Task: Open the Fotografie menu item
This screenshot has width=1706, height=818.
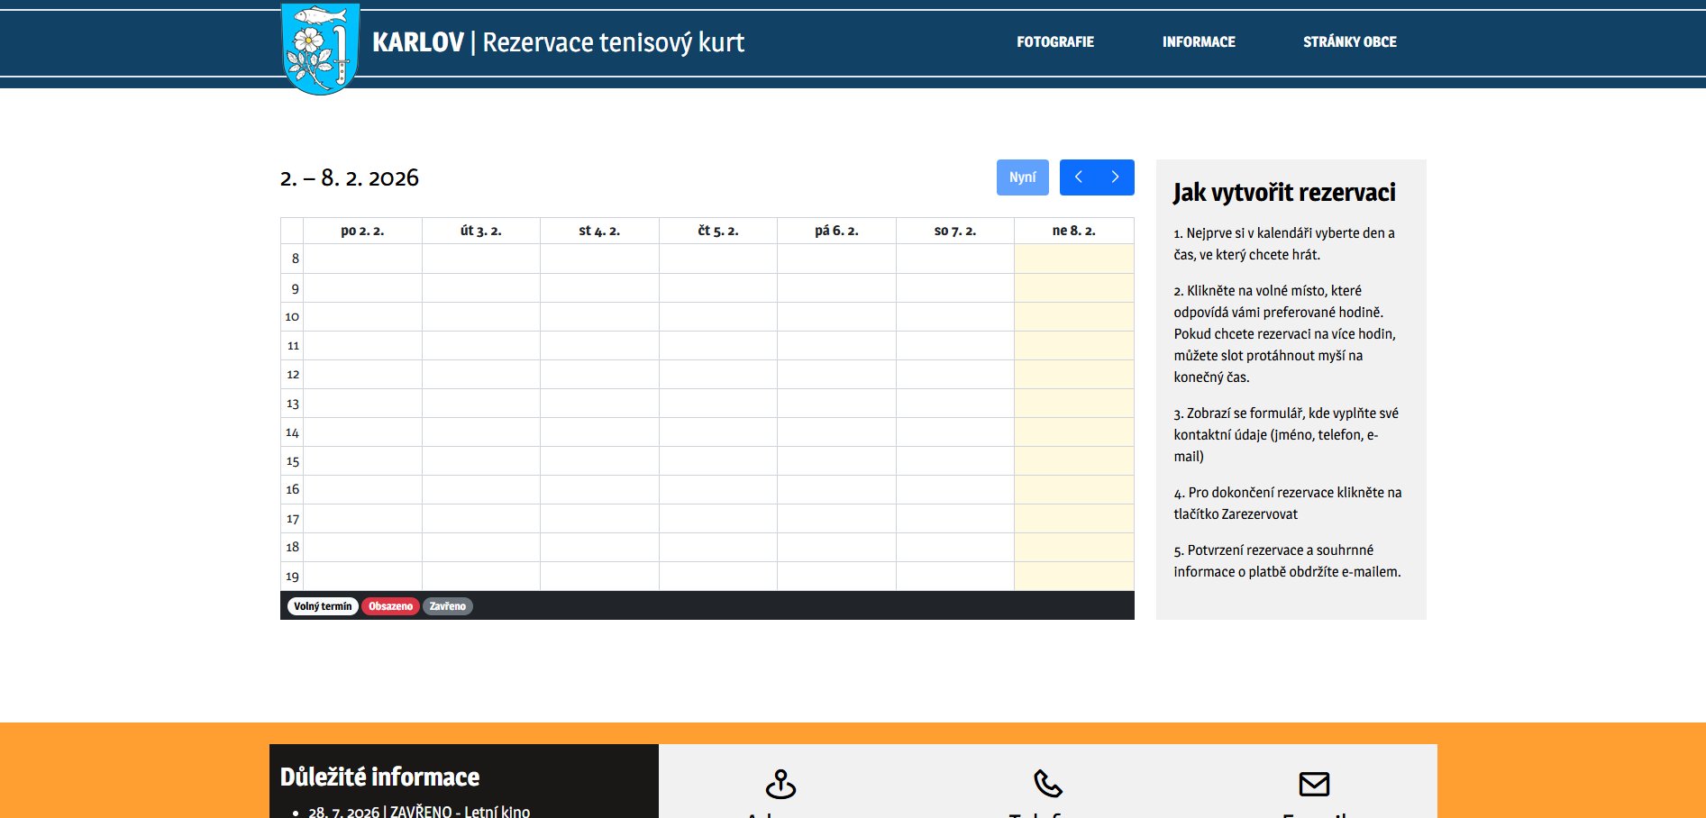Action: coord(1054,42)
